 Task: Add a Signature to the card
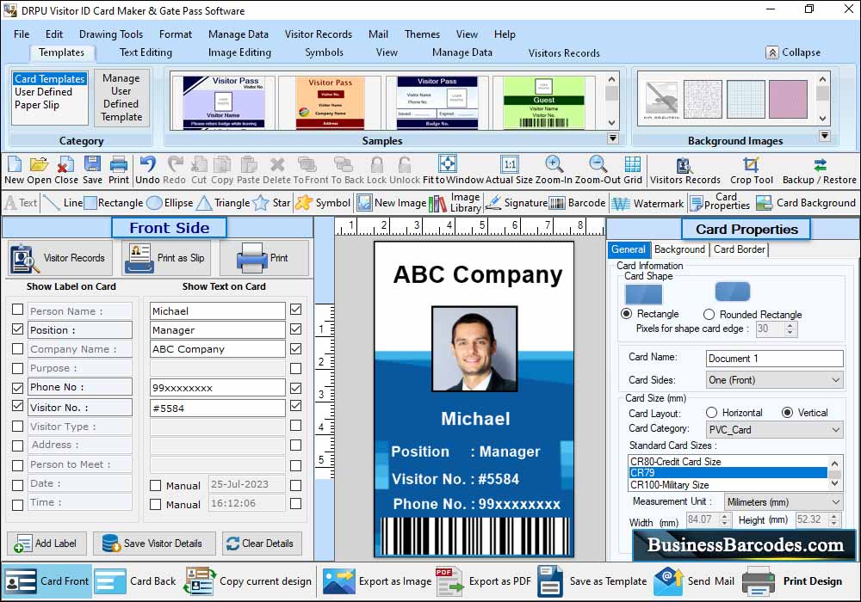pos(516,203)
